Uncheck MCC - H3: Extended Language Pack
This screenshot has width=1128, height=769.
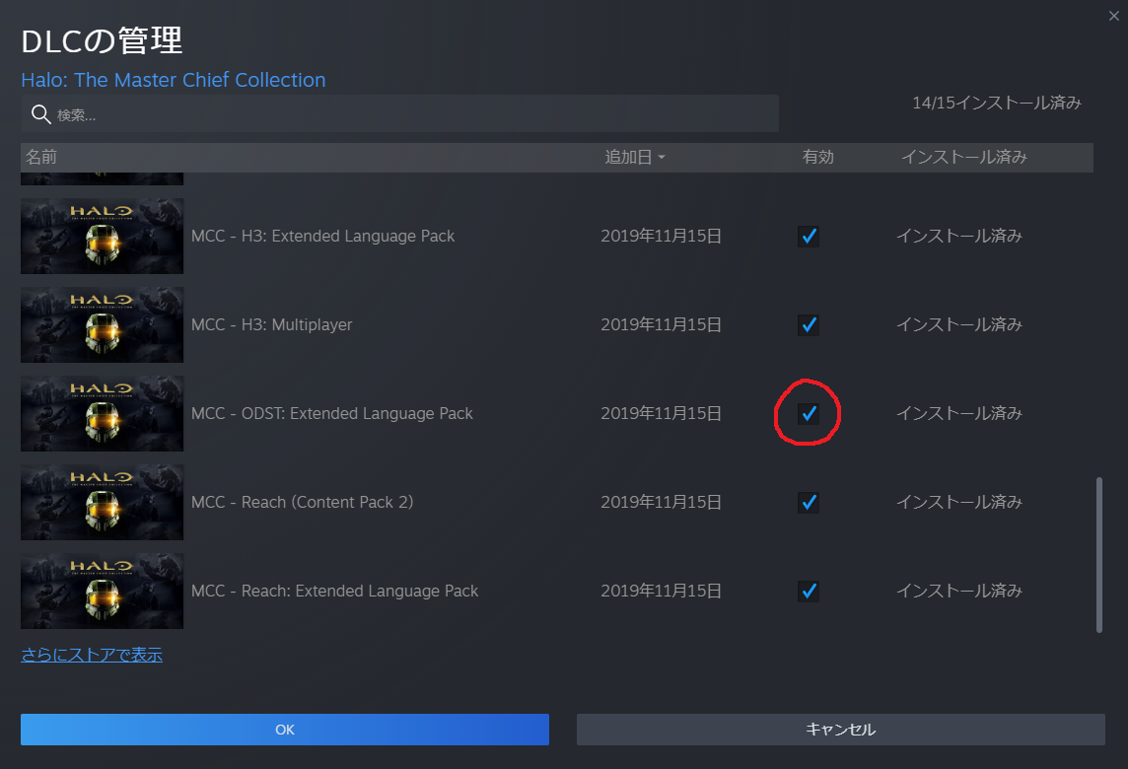pyautogui.click(x=809, y=236)
